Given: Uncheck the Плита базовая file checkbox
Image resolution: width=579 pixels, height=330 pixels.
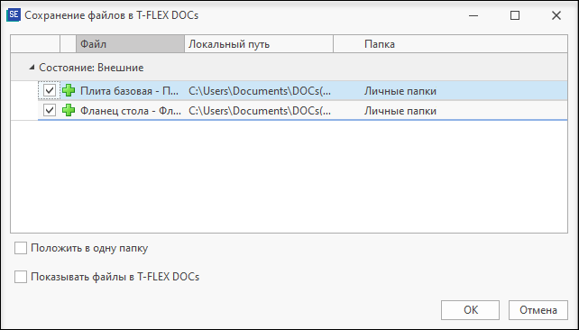Looking at the screenshot, I should 50,91.
